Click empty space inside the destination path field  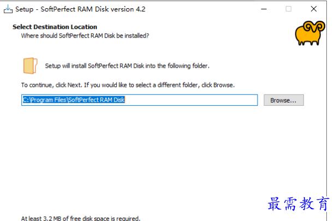[190, 100]
